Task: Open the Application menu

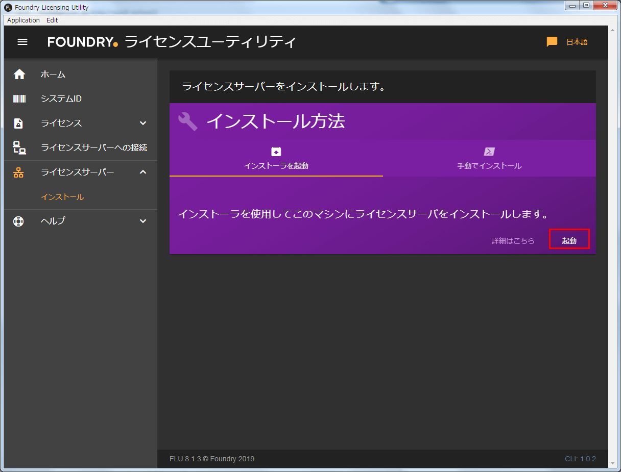Action: click(x=23, y=20)
